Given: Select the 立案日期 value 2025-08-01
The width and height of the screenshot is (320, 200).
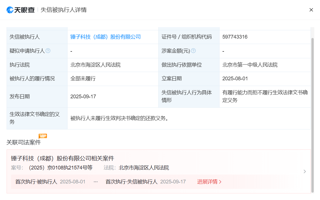Looking at the screenshot, I should (x=235, y=79).
